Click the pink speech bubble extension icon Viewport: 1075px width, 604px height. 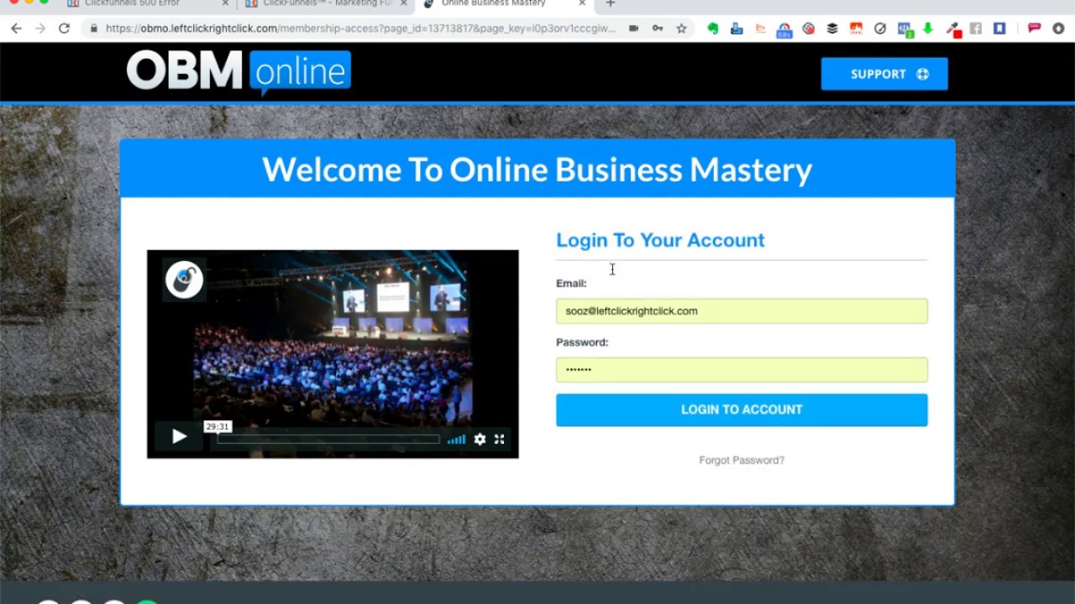click(1034, 29)
